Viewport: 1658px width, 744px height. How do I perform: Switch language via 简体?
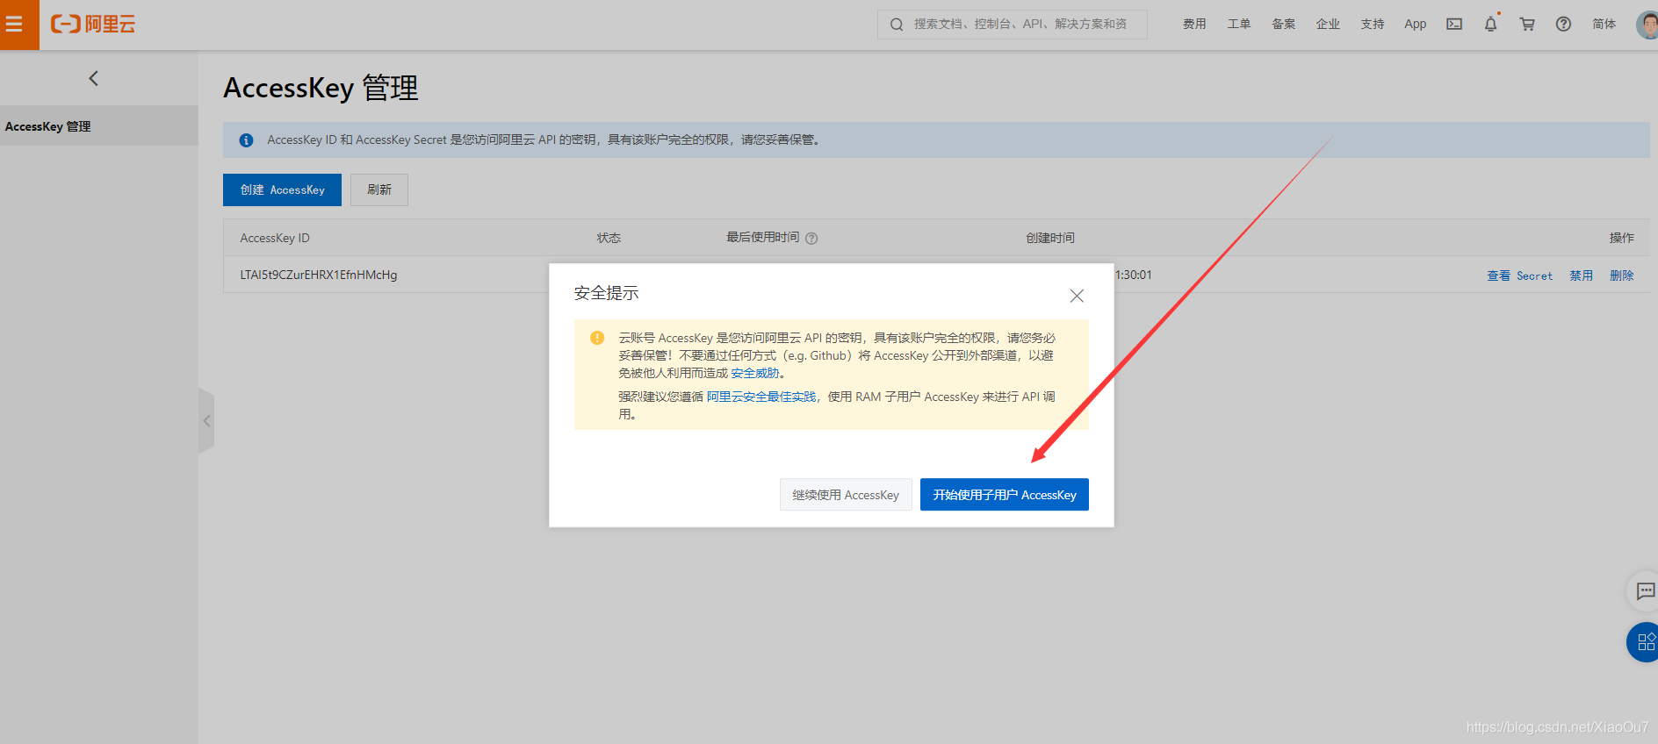1604,25
